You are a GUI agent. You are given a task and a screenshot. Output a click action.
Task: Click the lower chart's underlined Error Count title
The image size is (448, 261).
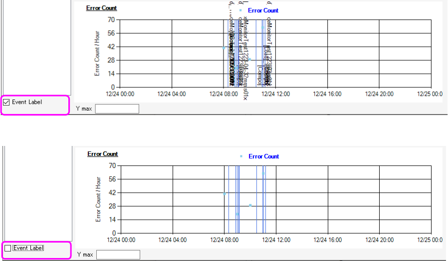coord(103,154)
